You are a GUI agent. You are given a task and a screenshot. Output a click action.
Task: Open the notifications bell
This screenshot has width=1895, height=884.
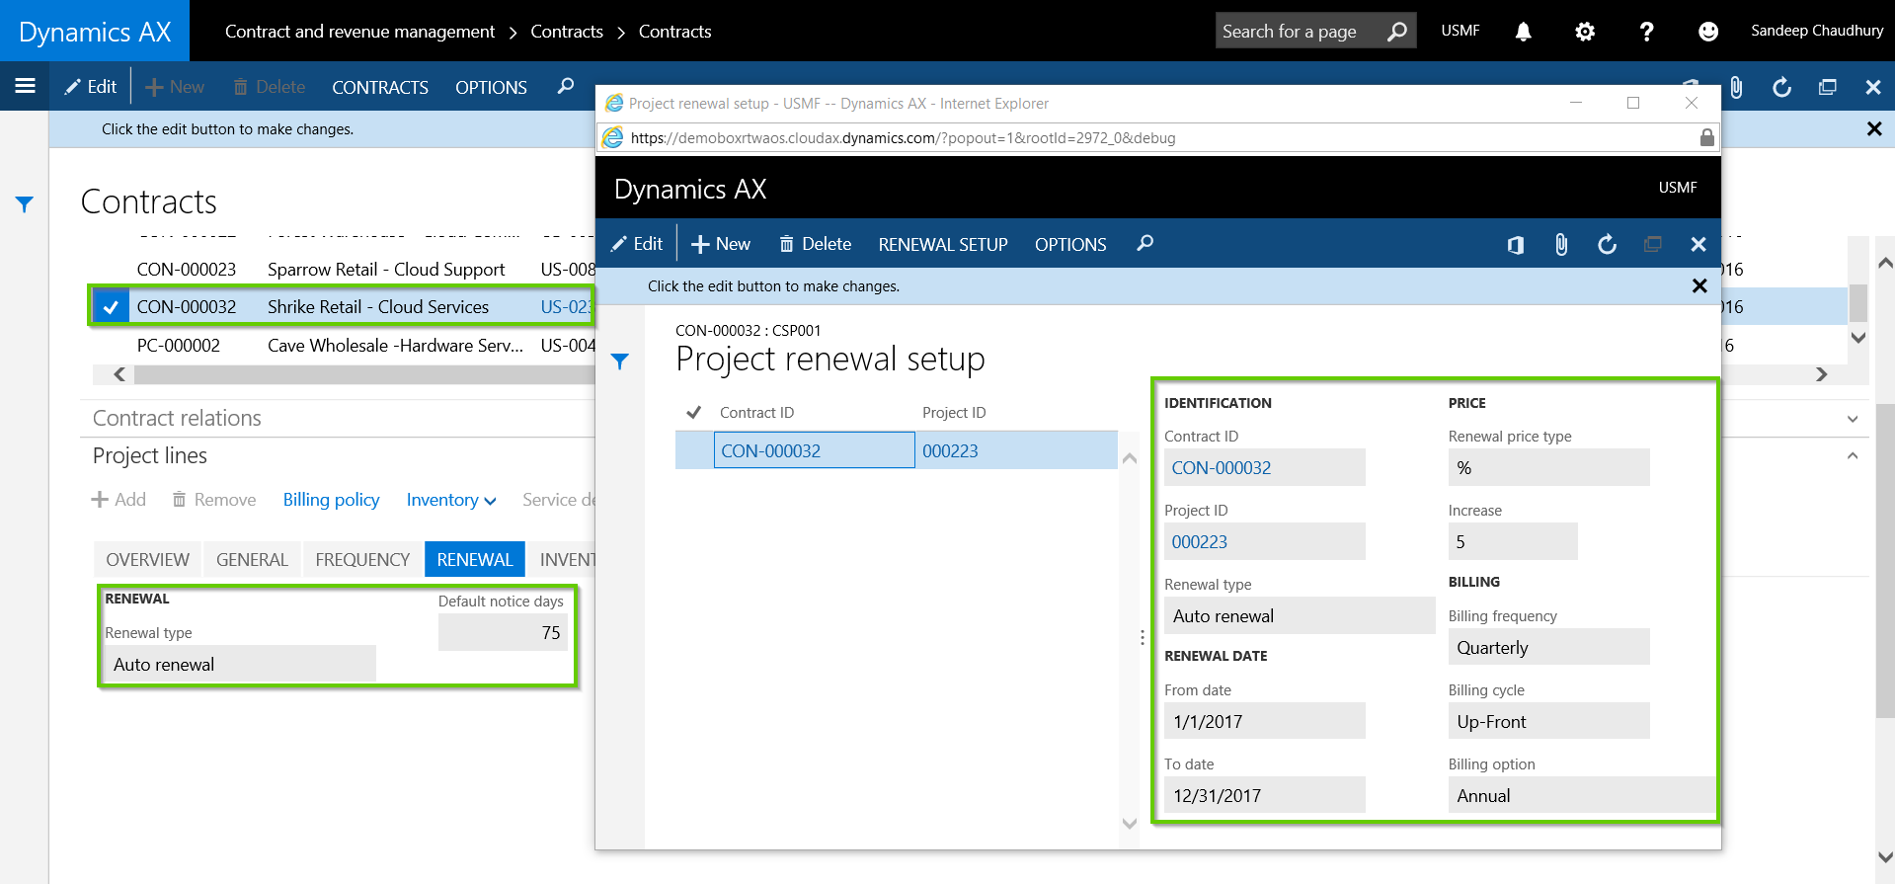coord(1524,32)
